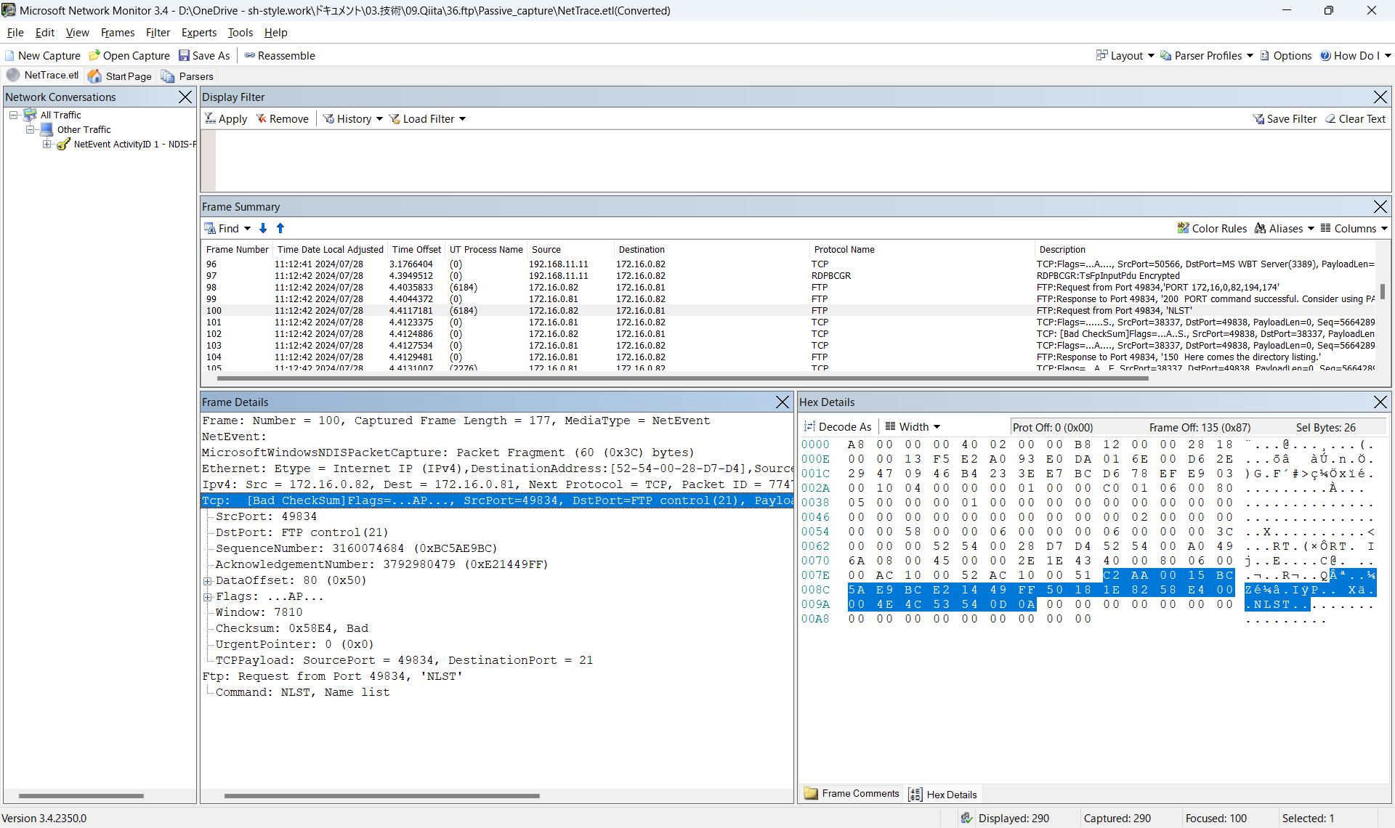Open the Experts menu
Screen dimensions: 1395x828
198,33
